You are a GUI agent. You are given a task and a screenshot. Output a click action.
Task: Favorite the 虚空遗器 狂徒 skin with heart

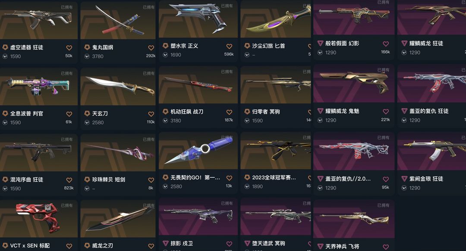[69, 47]
